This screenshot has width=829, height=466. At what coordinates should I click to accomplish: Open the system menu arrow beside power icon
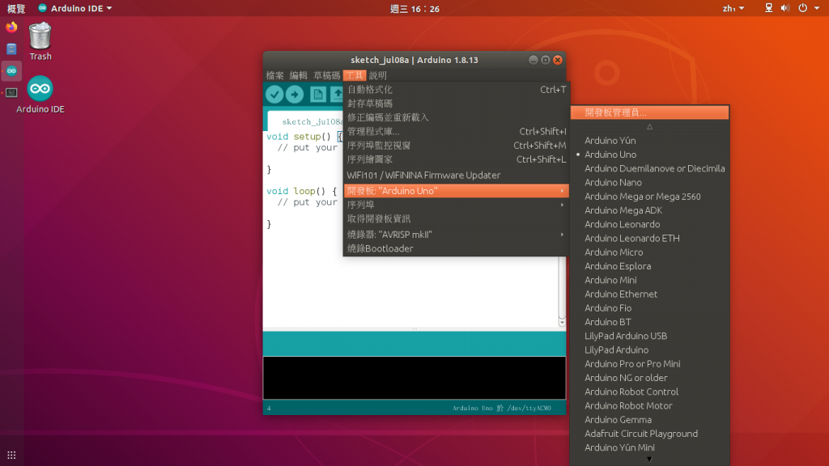point(817,8)
